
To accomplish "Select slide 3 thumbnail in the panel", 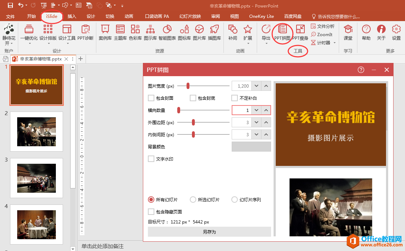I will tap(36, 178).
